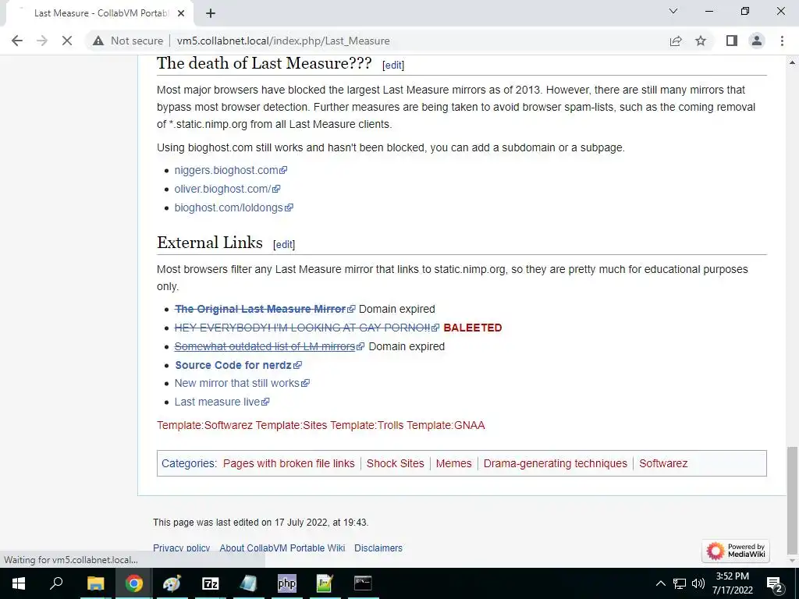The height and width of the screenshot is (599, 799).
Task: Open 'New mirror that still works' link
Action: pos(242,383)
